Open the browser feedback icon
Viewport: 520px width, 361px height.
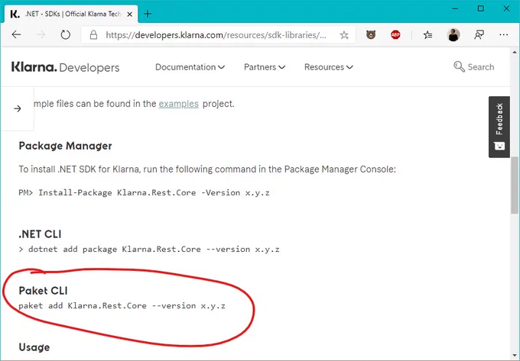(479, 34)
